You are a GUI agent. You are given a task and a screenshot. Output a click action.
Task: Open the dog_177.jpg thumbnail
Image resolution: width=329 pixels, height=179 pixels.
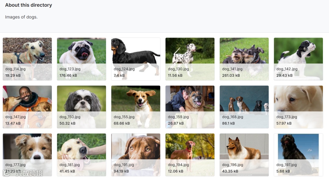(27, 155)
